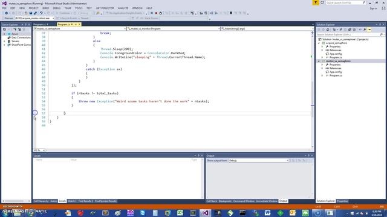Click the Skype taskbar icon
The image size is (387, 217).
coord(143,213)
